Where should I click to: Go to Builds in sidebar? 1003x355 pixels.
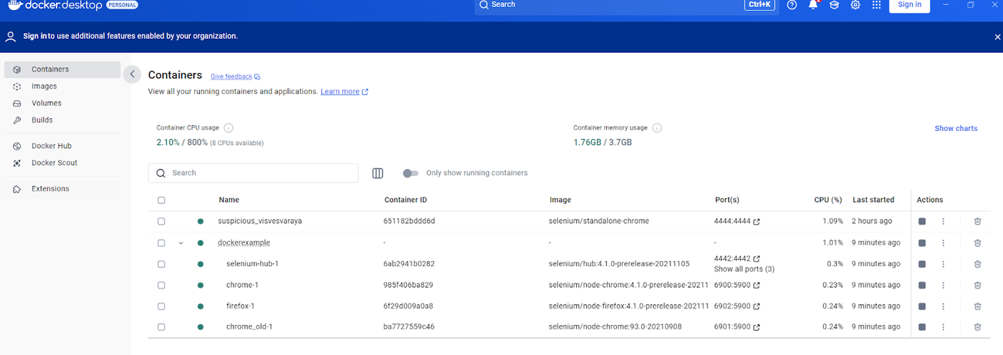pos(62,120)
